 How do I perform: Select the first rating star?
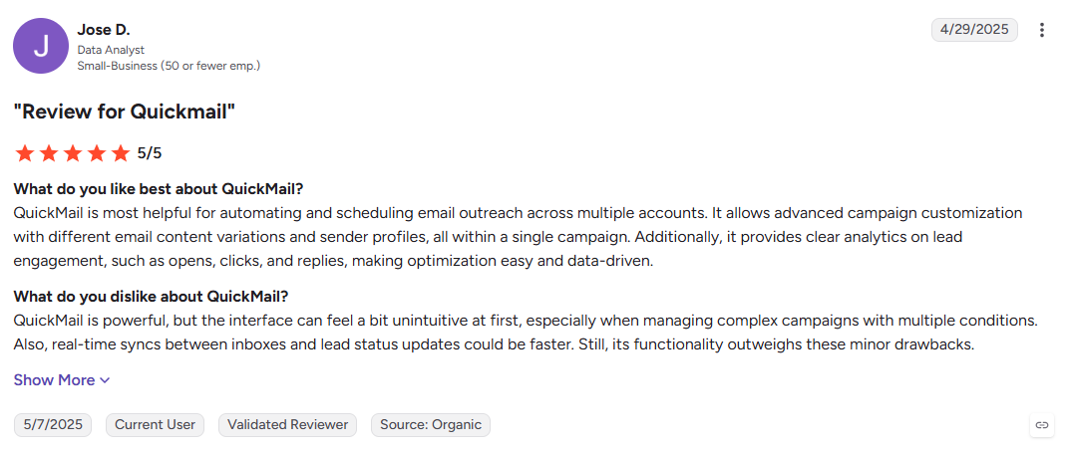pos(25,153)
